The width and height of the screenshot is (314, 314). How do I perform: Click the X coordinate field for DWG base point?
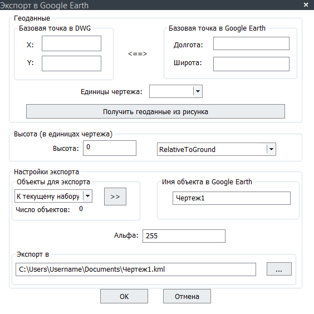point(71,43)
